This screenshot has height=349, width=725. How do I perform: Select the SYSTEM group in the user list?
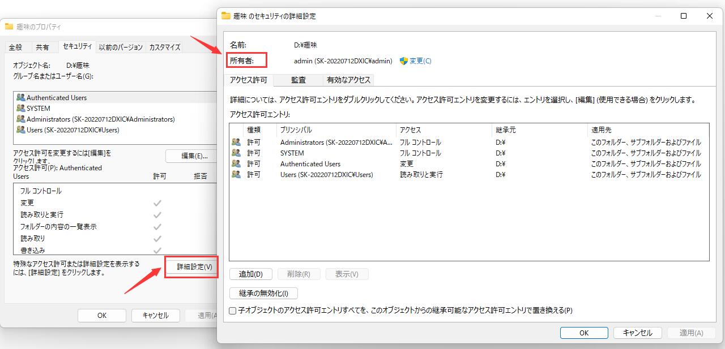tap(39, 107)
